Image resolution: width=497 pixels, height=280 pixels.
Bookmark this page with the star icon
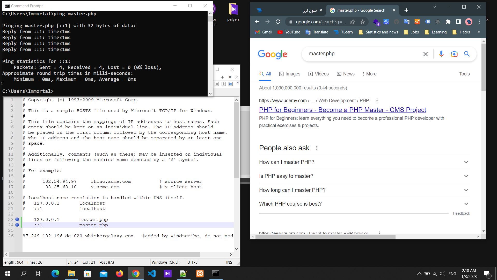363,22
